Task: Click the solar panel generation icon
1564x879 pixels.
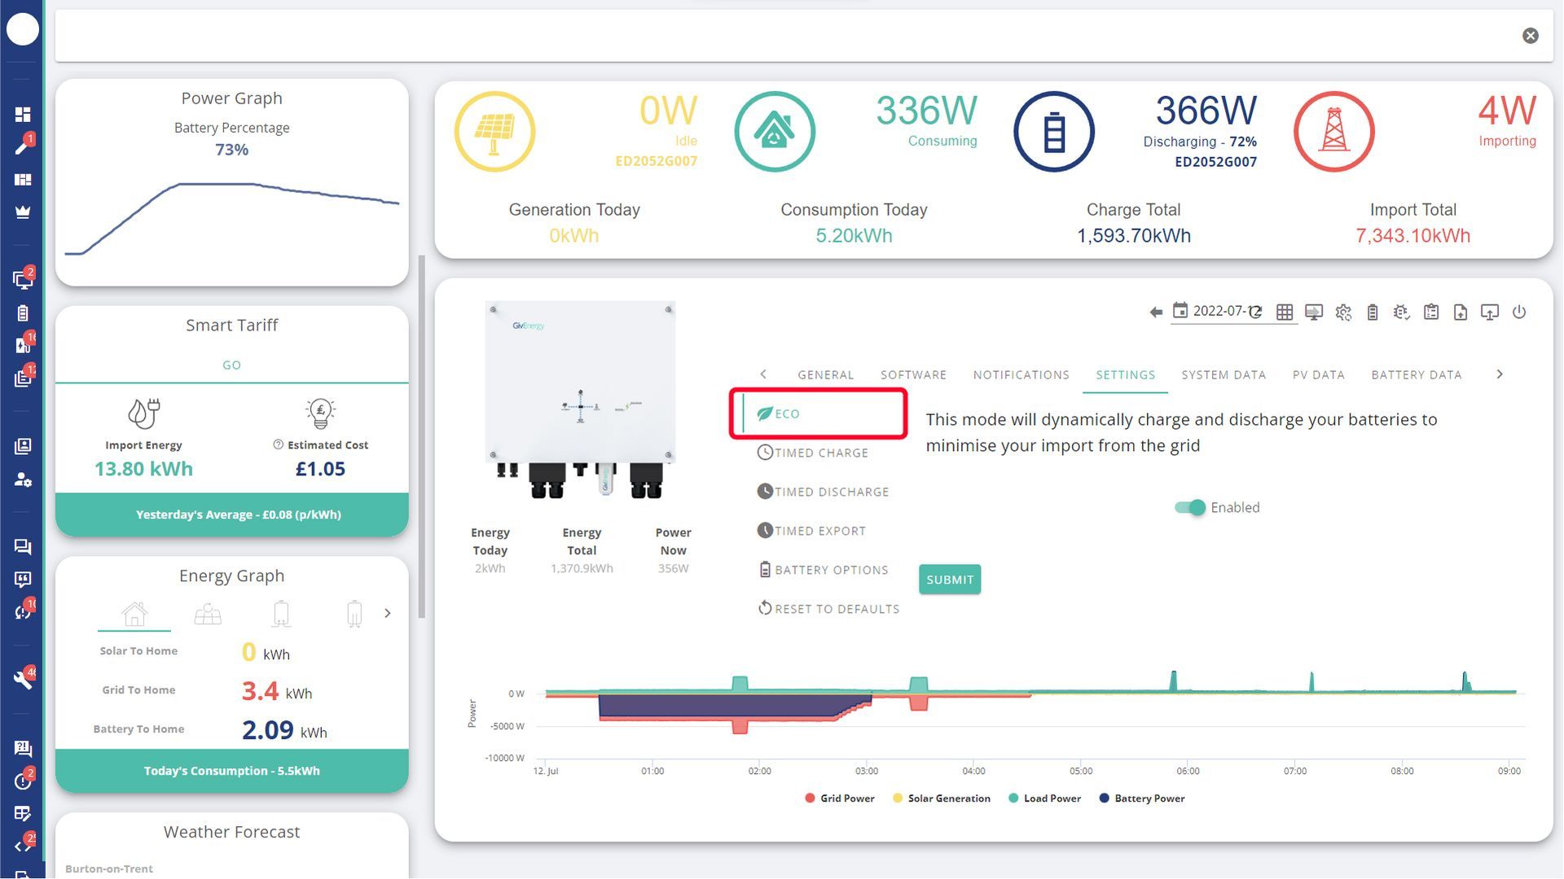Action: coord(494,132)
